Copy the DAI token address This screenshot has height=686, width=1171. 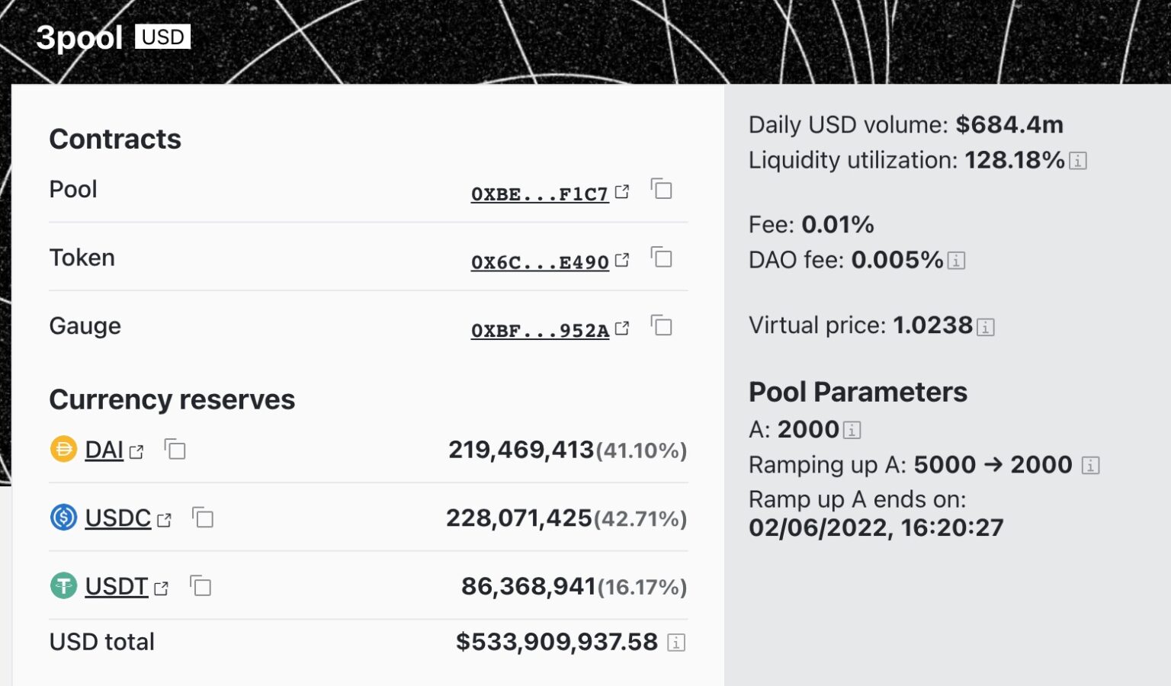176,450
